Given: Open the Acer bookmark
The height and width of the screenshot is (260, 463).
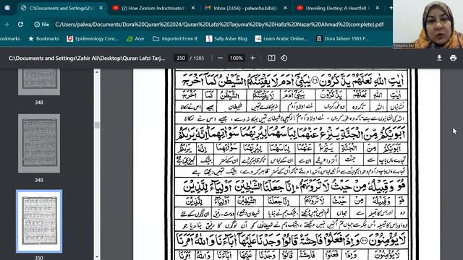Looking at the screenshot, I should (x=135, y=38).
